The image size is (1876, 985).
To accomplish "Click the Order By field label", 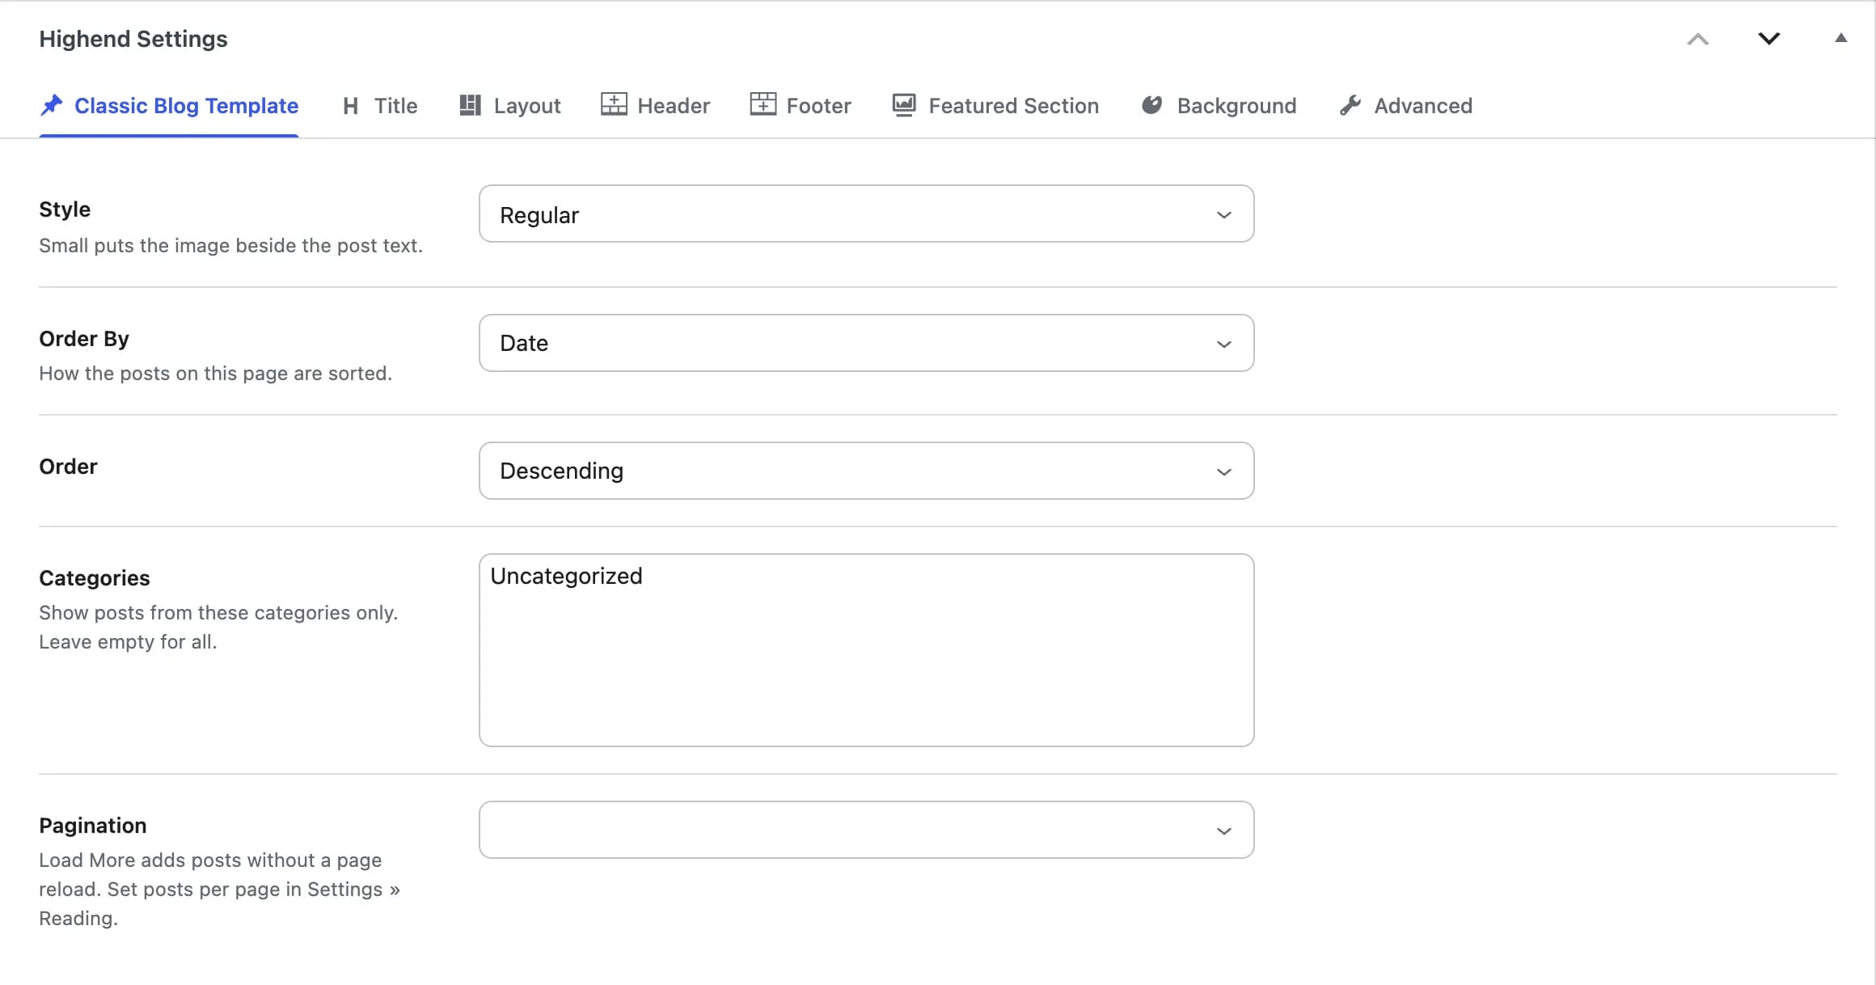I will coord(84,339).
